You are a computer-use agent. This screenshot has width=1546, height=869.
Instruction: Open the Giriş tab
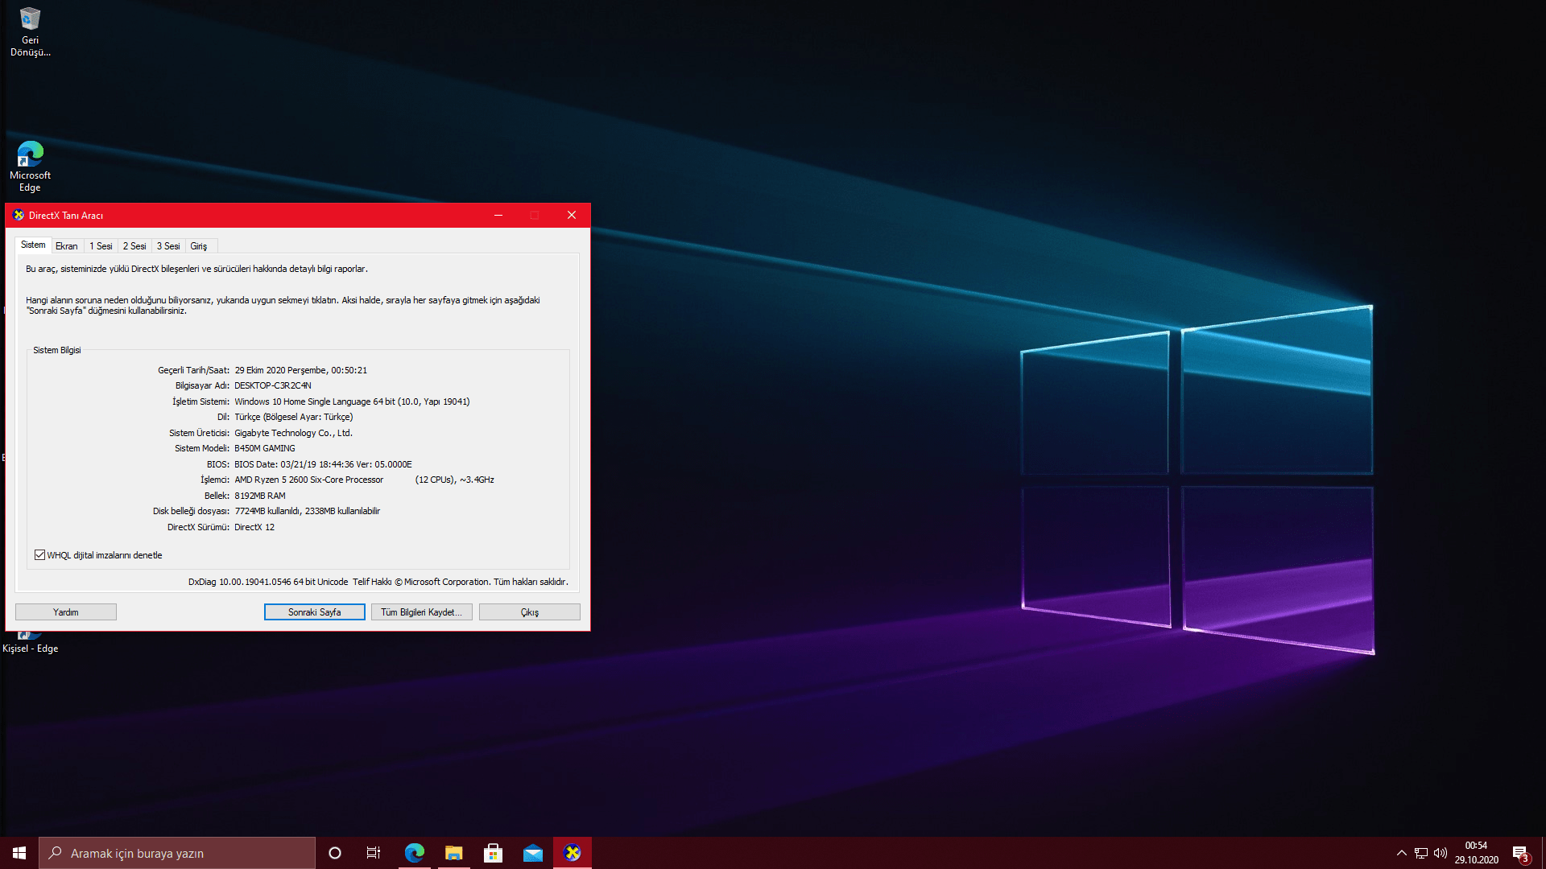[199, 246]
